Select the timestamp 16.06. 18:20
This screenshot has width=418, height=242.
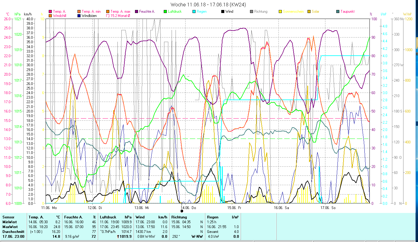[38, 227]
